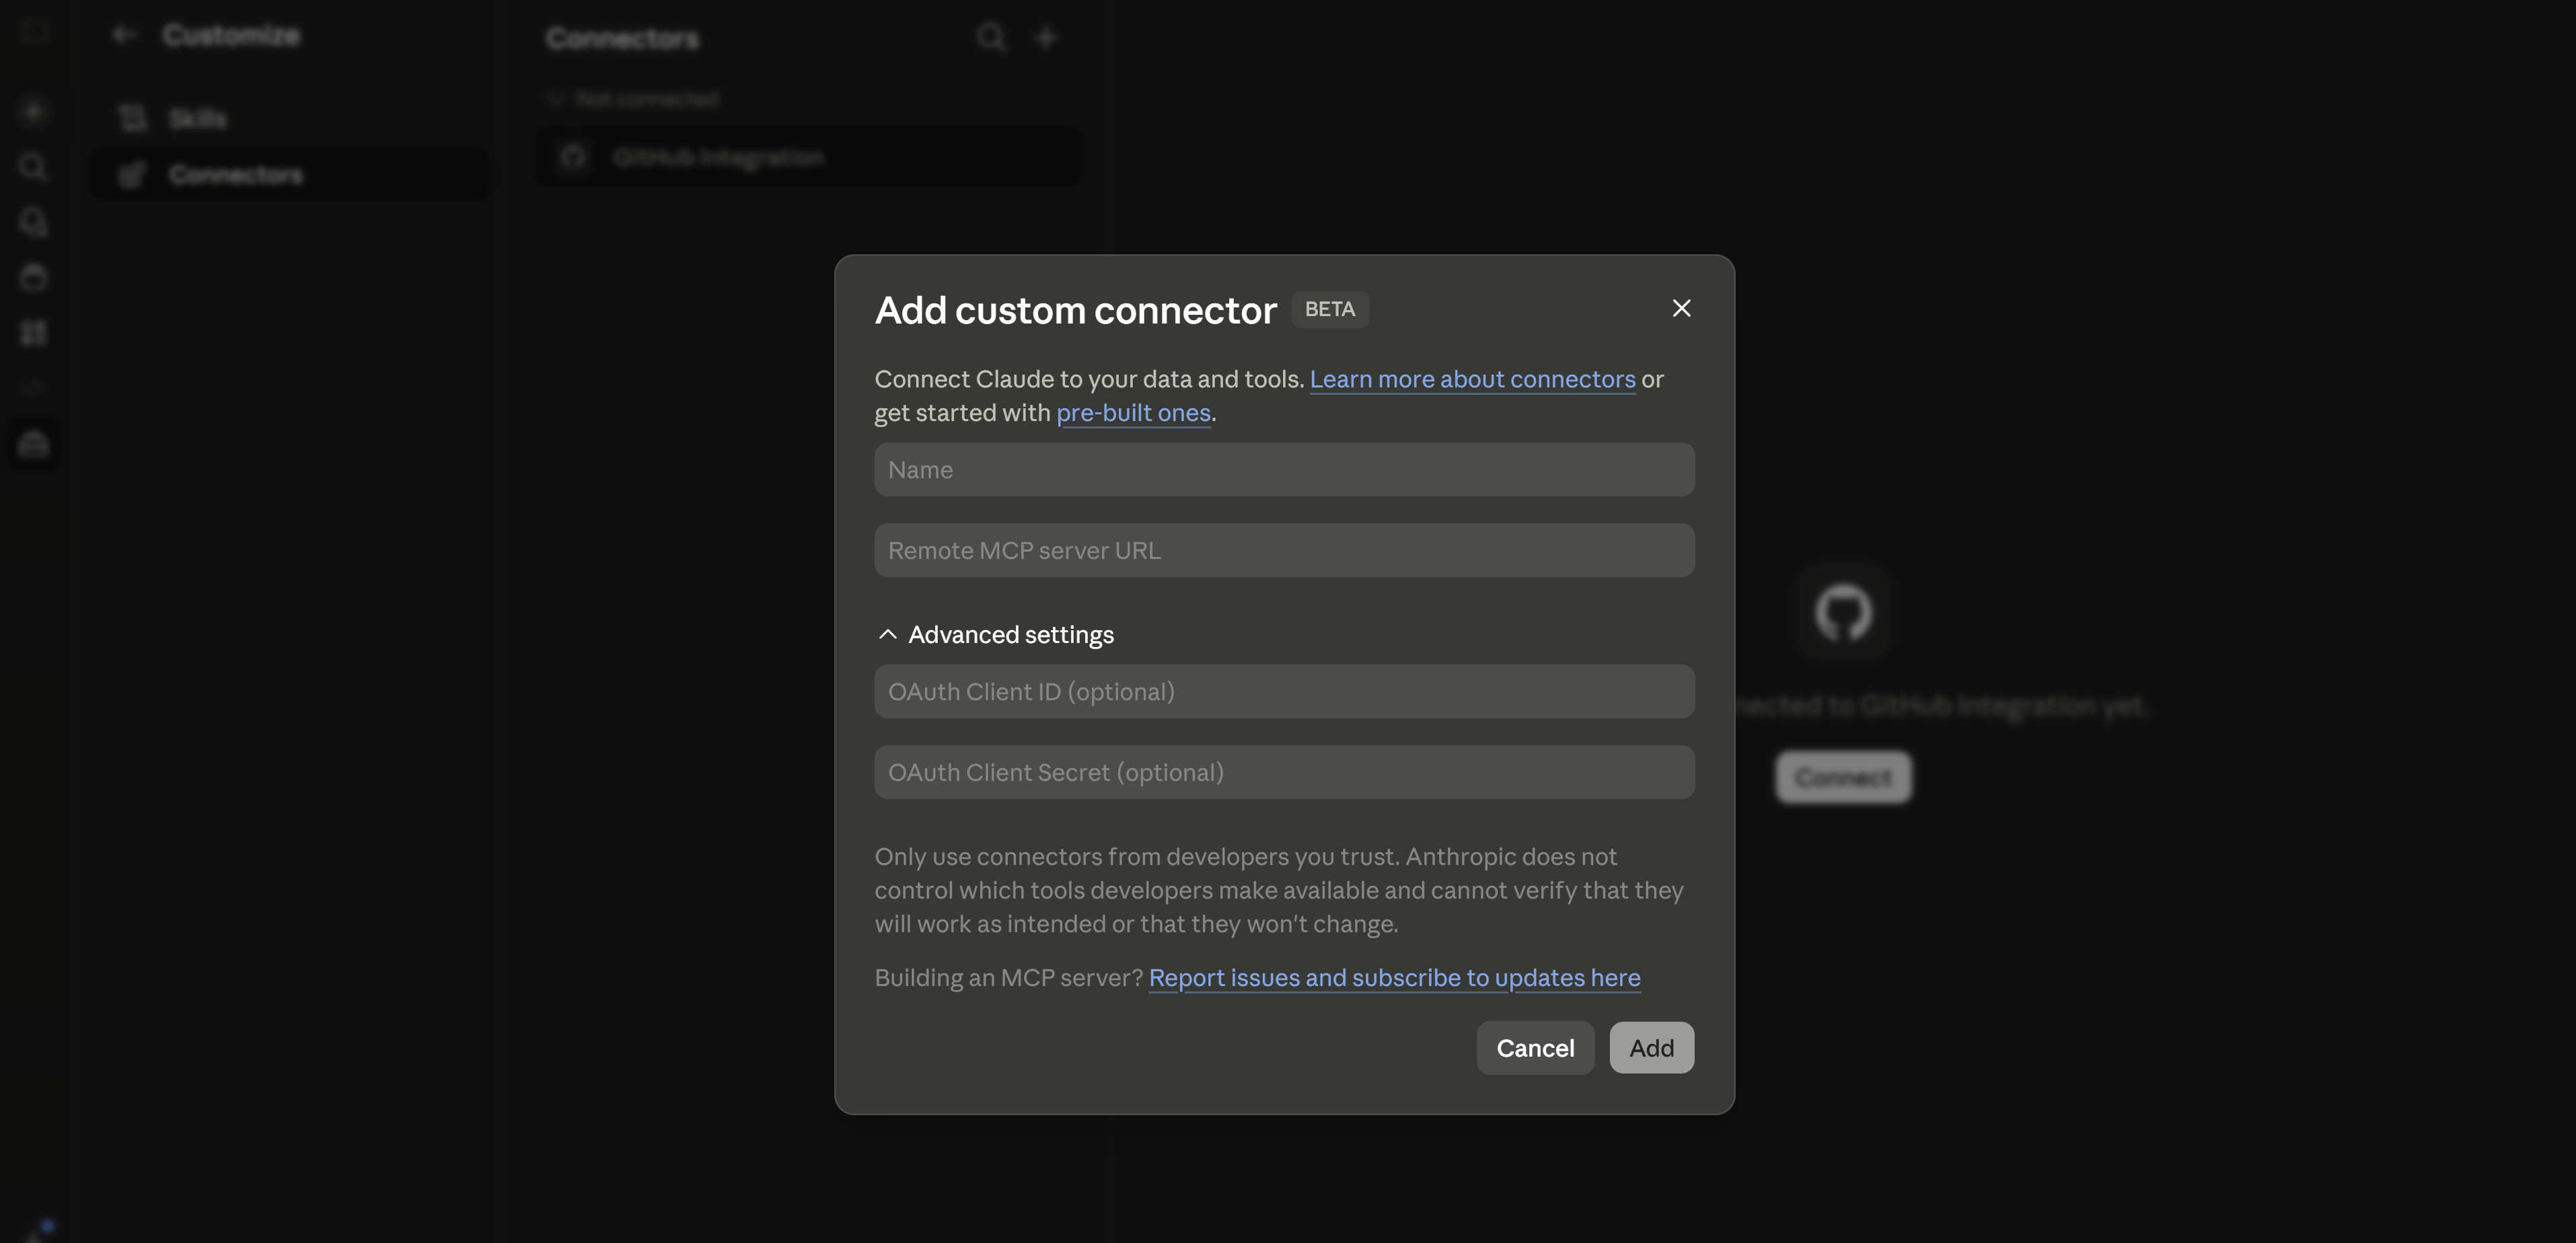Click the trust warning paragraph

click(x=1280, y=890)
